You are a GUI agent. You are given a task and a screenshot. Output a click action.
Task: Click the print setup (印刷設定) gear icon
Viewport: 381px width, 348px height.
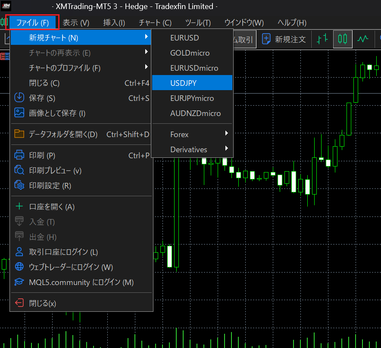click(x=19, y=185)
